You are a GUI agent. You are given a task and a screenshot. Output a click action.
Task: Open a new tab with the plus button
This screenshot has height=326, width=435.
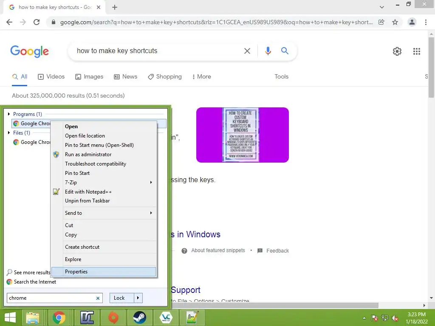115,7
